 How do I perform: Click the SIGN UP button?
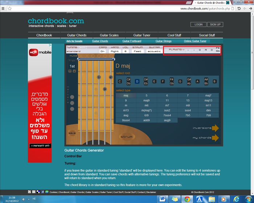(x=215, y=24)
